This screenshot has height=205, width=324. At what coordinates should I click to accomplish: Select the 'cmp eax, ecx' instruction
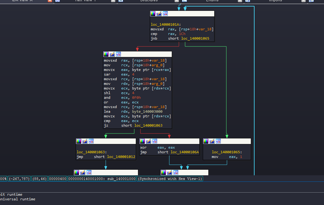point(121,121)
